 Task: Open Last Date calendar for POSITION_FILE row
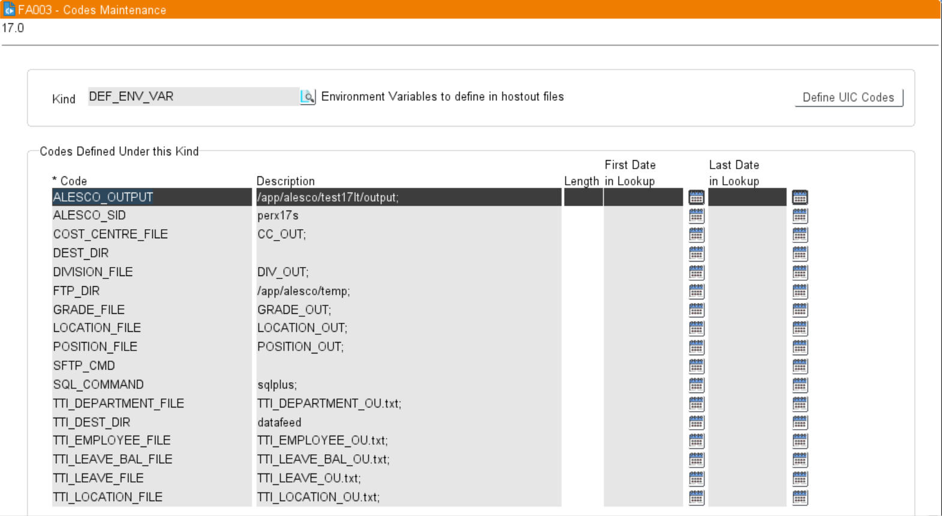(800, 347)
